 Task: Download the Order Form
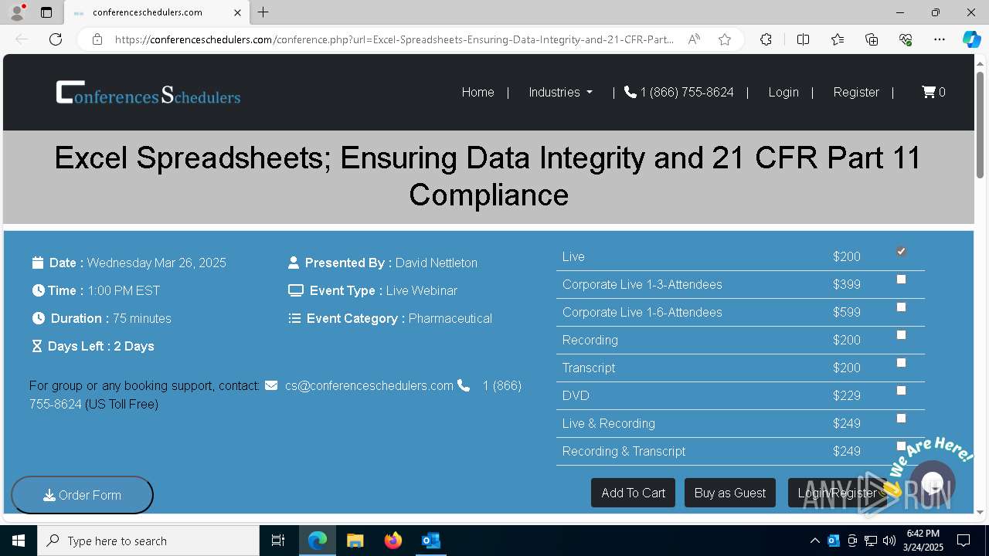click(82, 495)
